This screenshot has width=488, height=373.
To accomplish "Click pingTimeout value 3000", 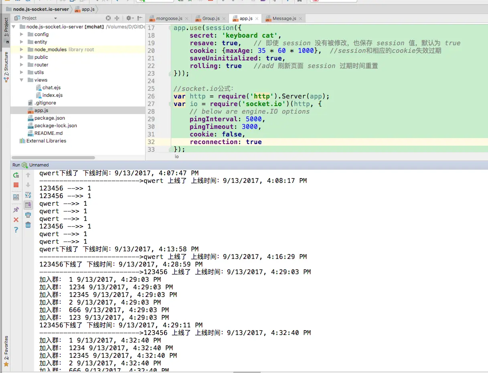I will (x=249, y=127).
